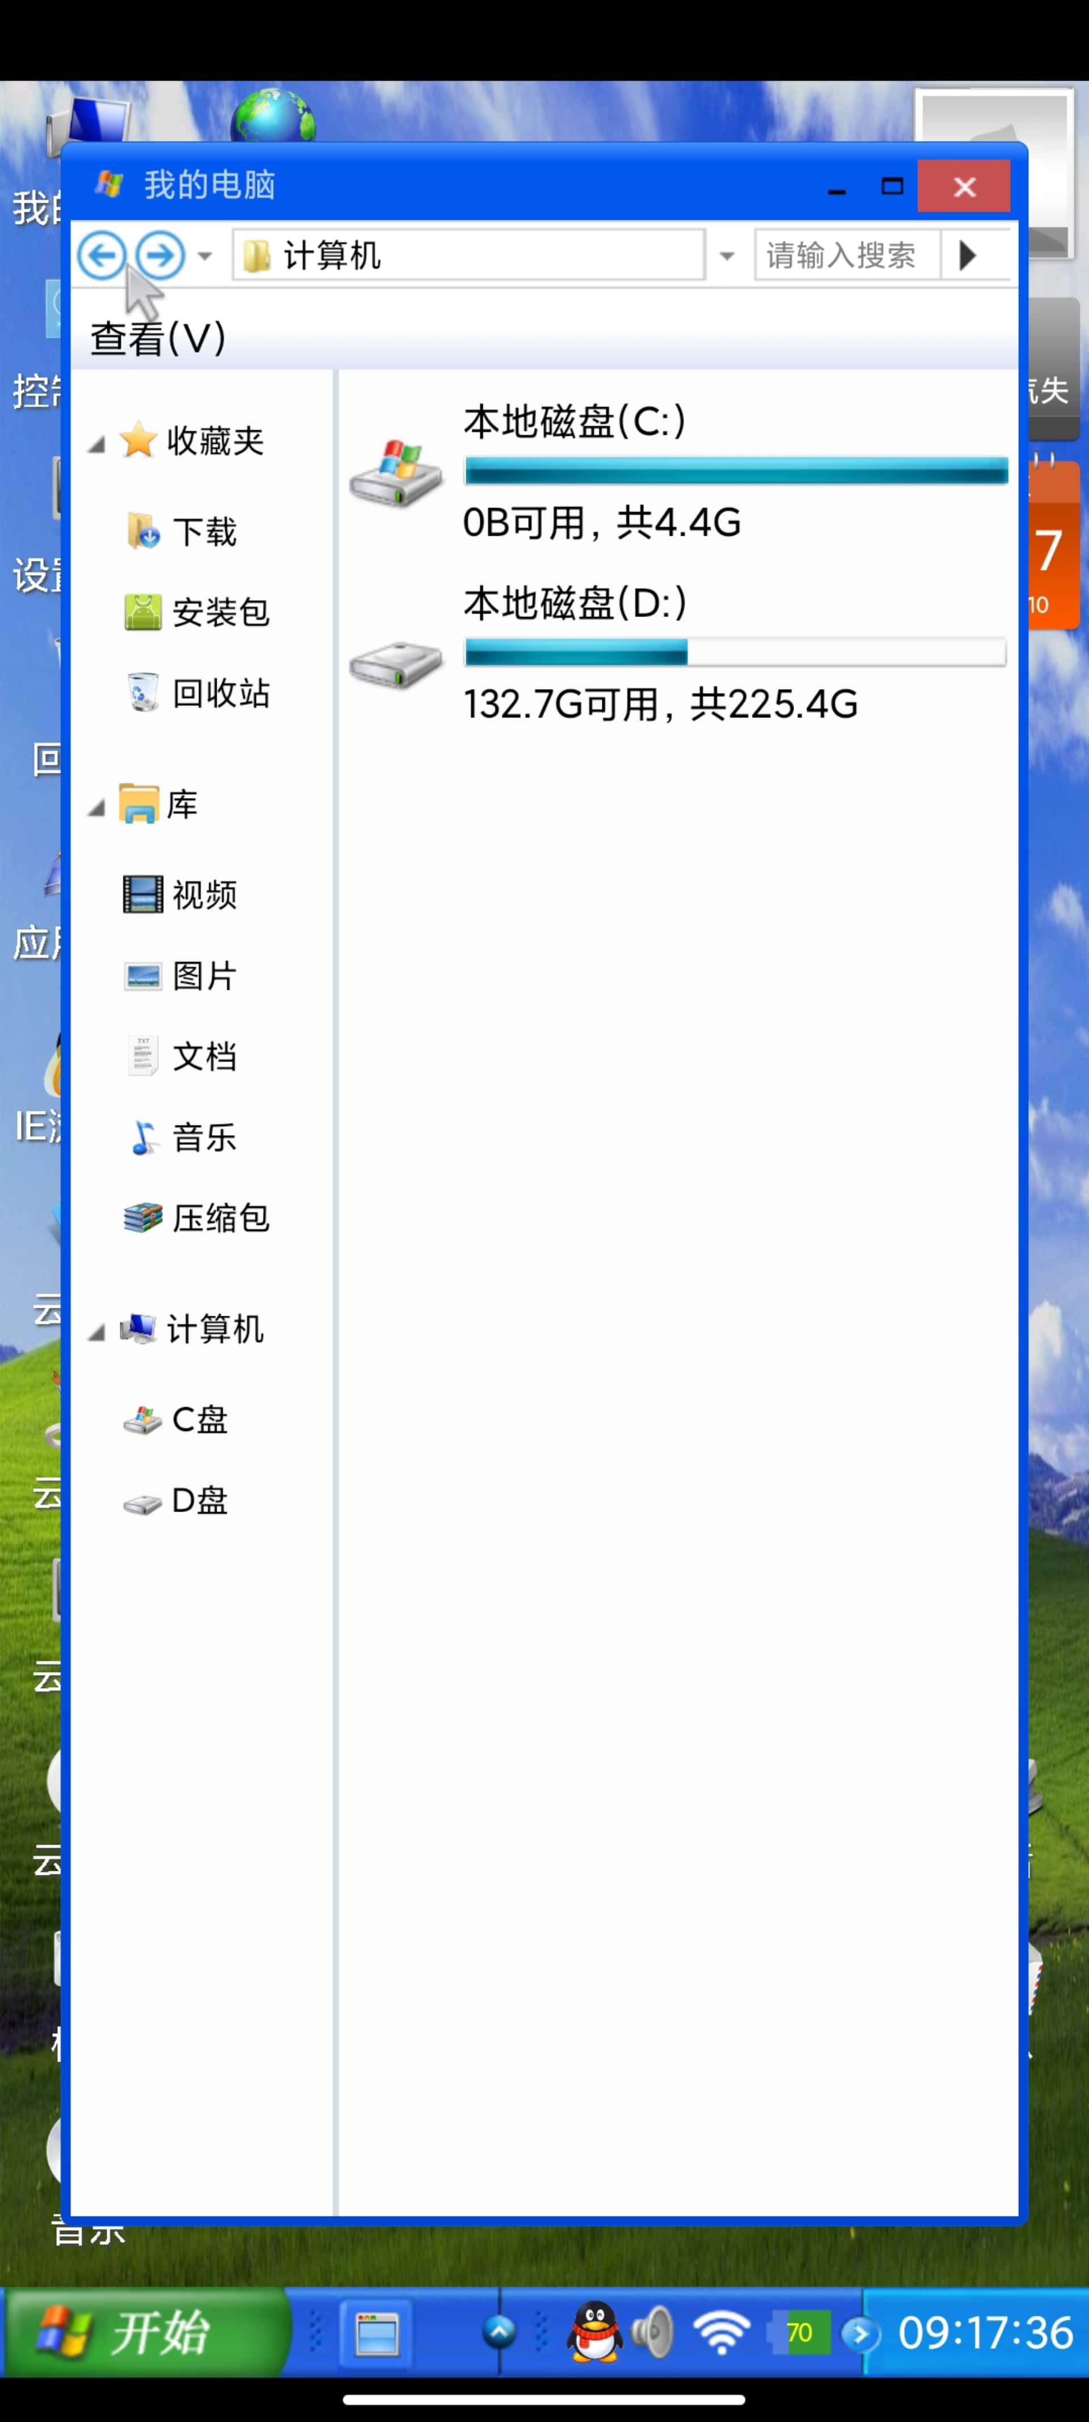Navigate back using the back arrow
The image size is (1089, 2422).
point(102,255)
